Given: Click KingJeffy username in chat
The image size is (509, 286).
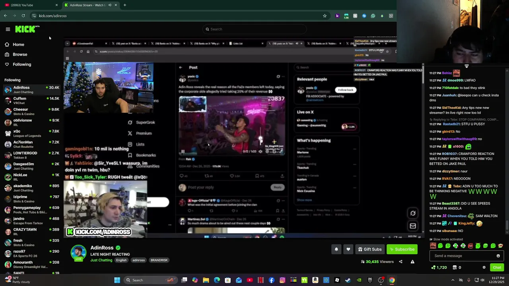Looking at the screenshot, I should (x=466, y=223).
